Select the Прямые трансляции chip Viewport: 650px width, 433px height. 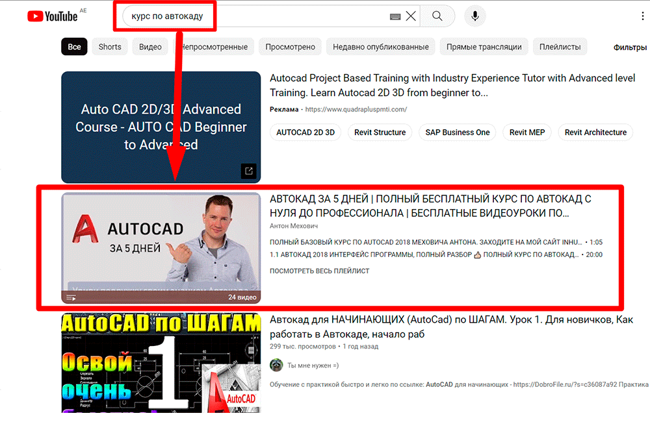(484, 47)
